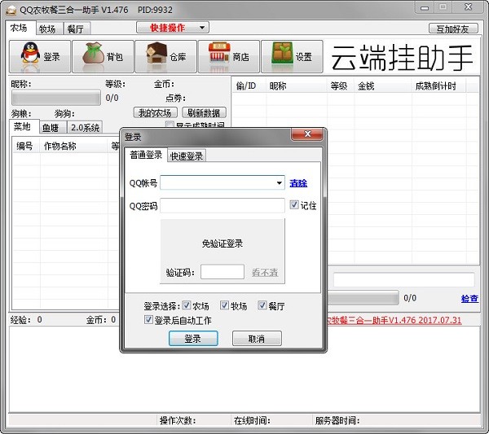Focus the 验证码 captcha input field

click(222, 272)
